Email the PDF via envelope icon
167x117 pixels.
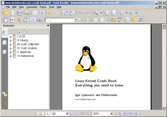point(26,13)
